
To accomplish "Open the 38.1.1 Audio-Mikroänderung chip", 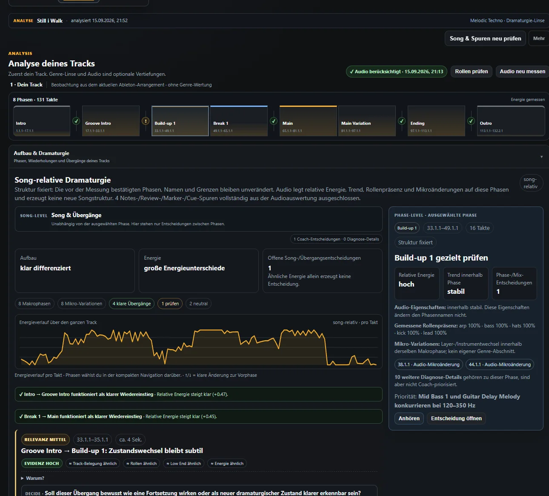I will click(x=429, y=364).
